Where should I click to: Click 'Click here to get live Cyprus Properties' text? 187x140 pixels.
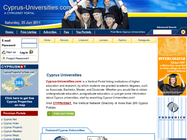click(x=20, y=102)
